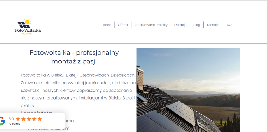Open the Zrealizowane Projekty page

[151, 25]
